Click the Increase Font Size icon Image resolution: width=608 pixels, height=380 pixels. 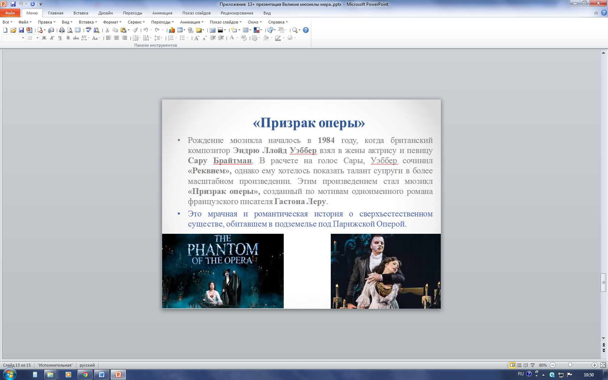point(197,38)
